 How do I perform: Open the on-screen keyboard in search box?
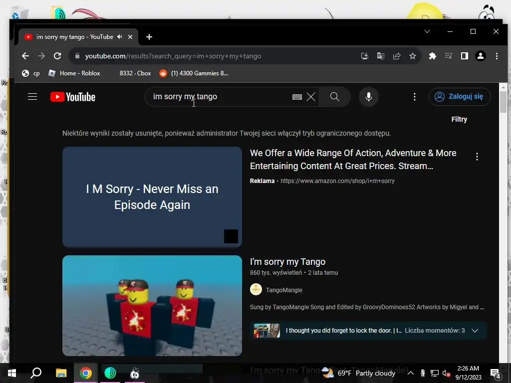(297, 97)
